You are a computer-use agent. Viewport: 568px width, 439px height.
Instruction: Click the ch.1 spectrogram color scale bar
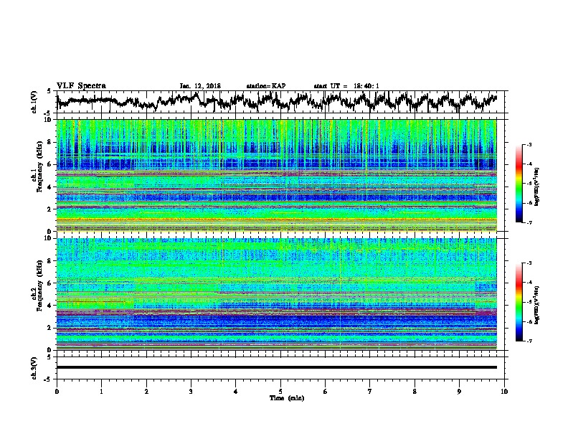[519, 184]
